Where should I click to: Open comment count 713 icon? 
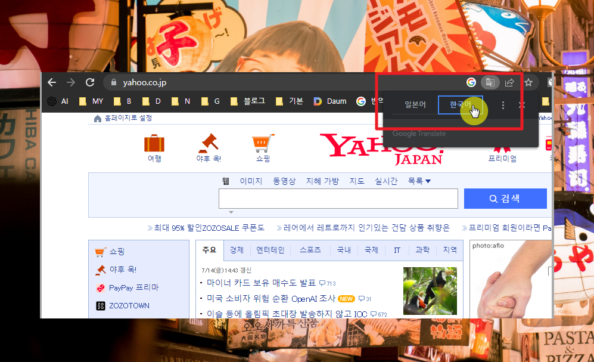point(328,283)
